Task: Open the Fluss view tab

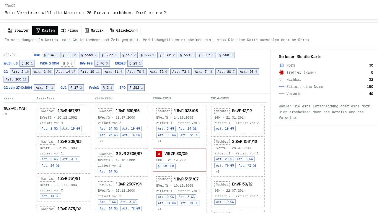Action: 70,30
